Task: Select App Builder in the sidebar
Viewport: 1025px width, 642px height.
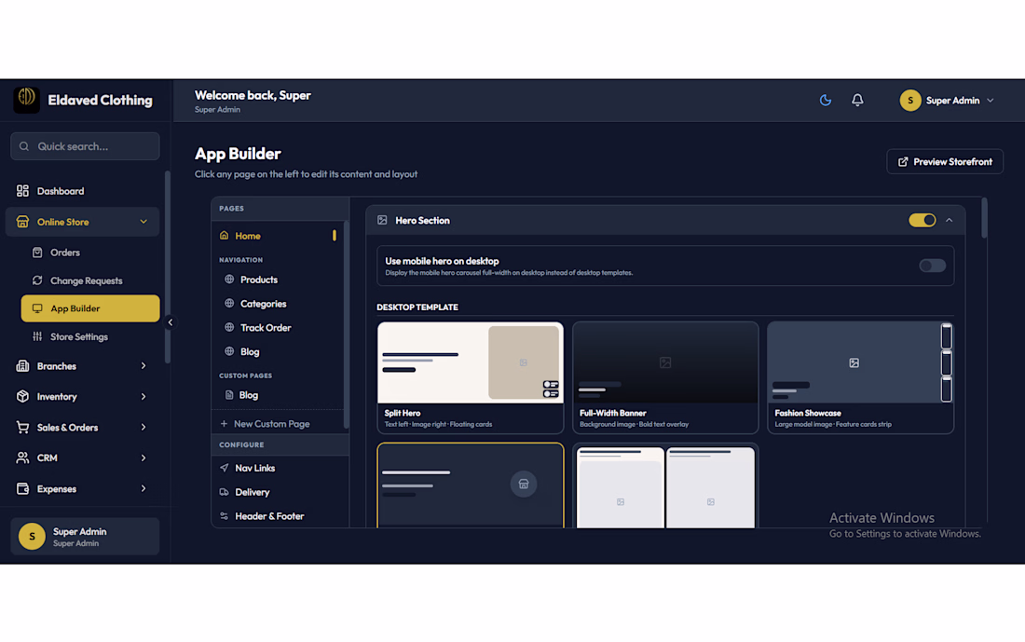Action: [90, 308]
